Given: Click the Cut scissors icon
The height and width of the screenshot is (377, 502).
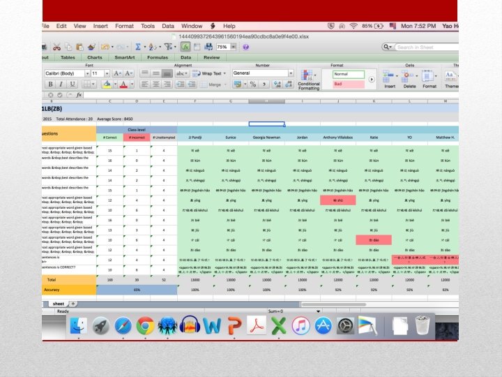Looking at the screenshot, I should (56, 47).
